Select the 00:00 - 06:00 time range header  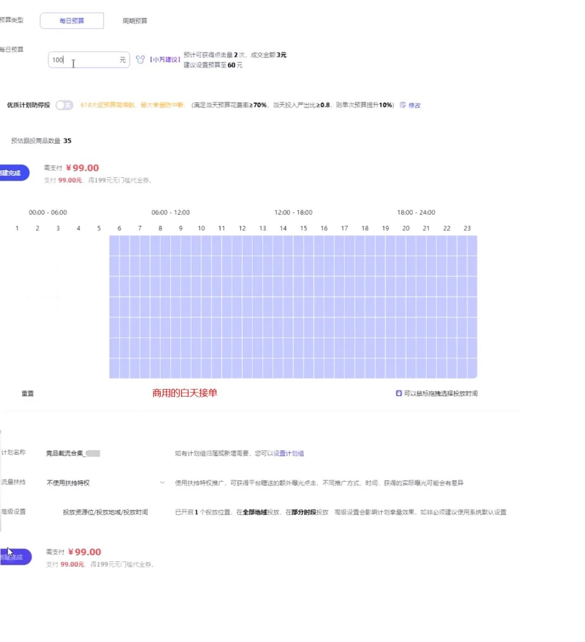click(x=48, y=212)
